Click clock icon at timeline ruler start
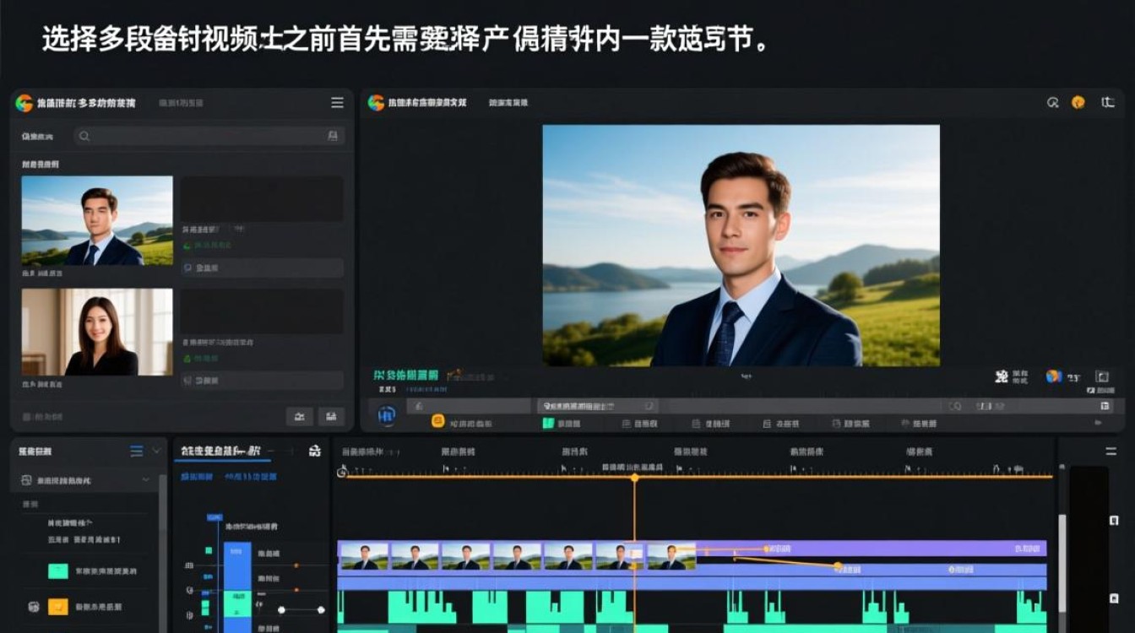 click(342, 473)
